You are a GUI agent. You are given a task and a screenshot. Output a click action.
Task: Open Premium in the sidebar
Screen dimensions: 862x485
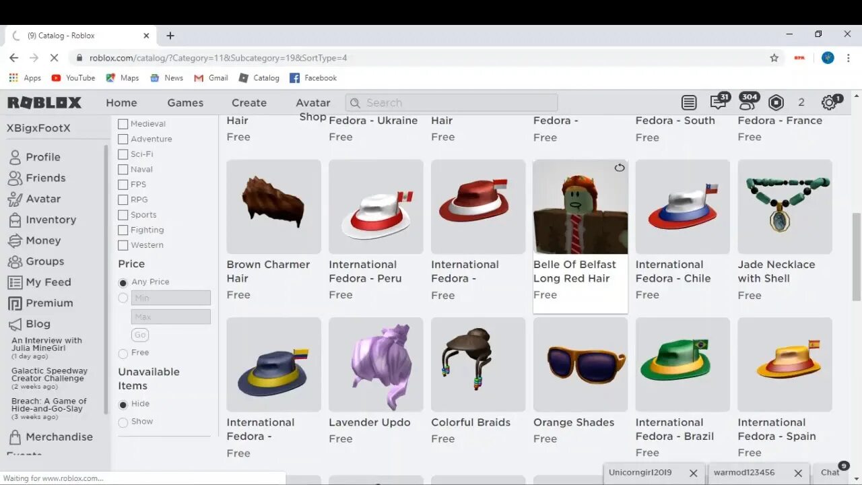click(40, 303)
